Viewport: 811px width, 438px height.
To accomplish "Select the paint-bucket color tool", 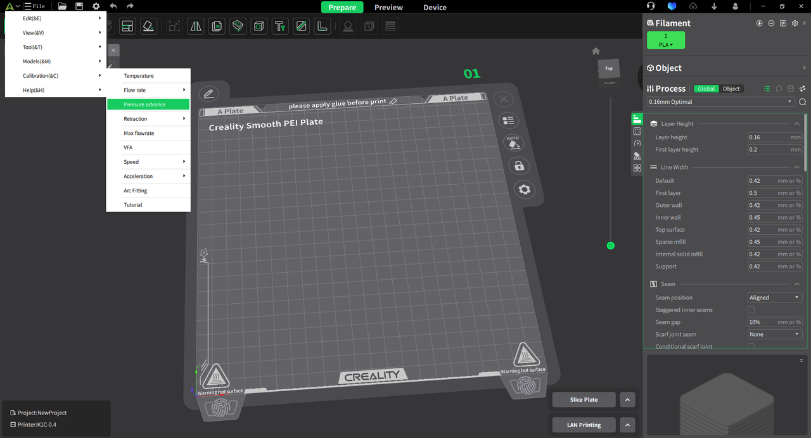I will tap(148, 27).
